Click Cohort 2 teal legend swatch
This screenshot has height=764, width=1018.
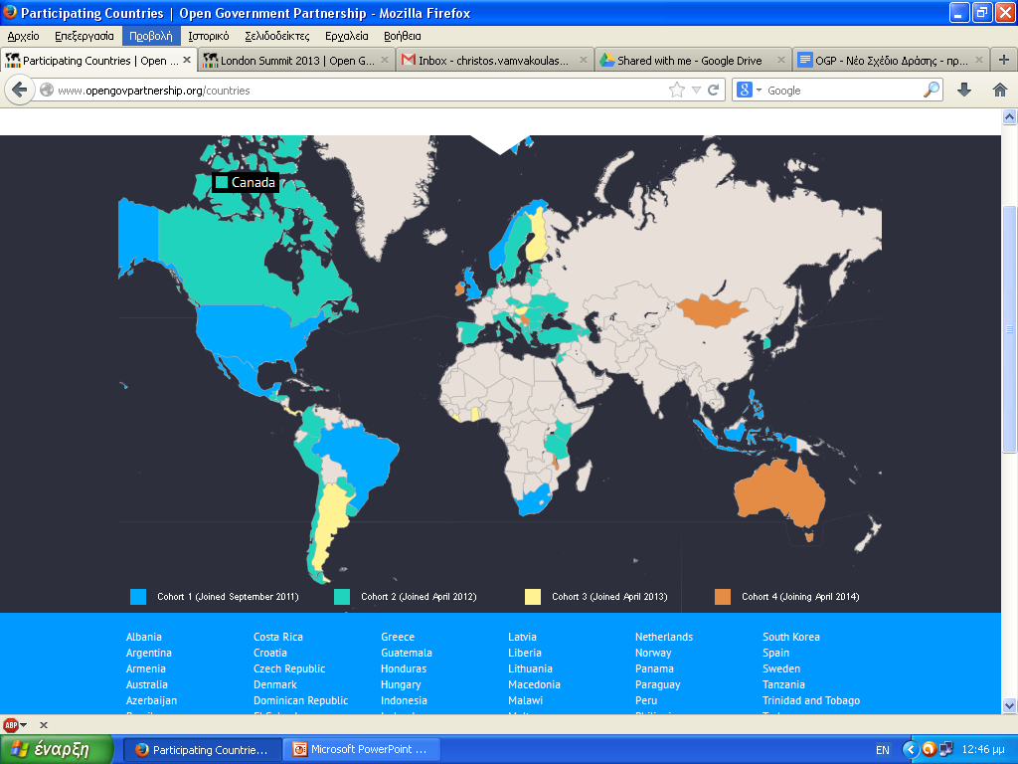pyautogui.click(x=342, y=597)
